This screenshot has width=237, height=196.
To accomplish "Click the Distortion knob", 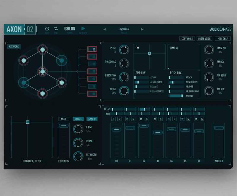I will coord(124,77).
